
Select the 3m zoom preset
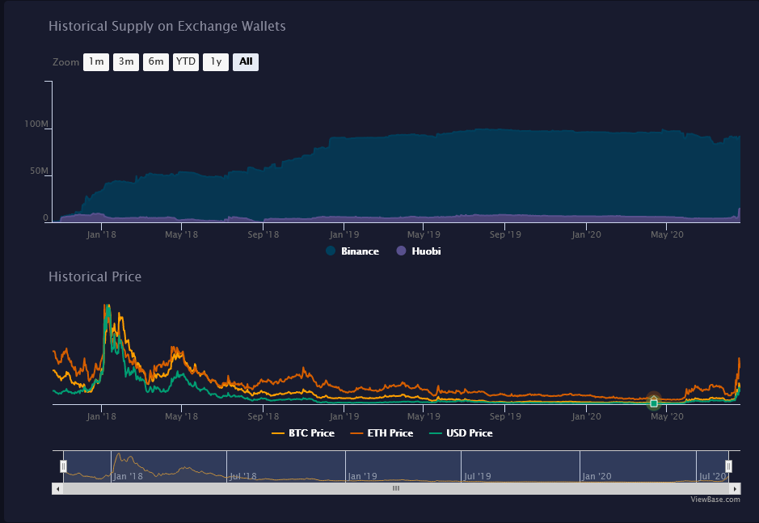tap(125, 61)
